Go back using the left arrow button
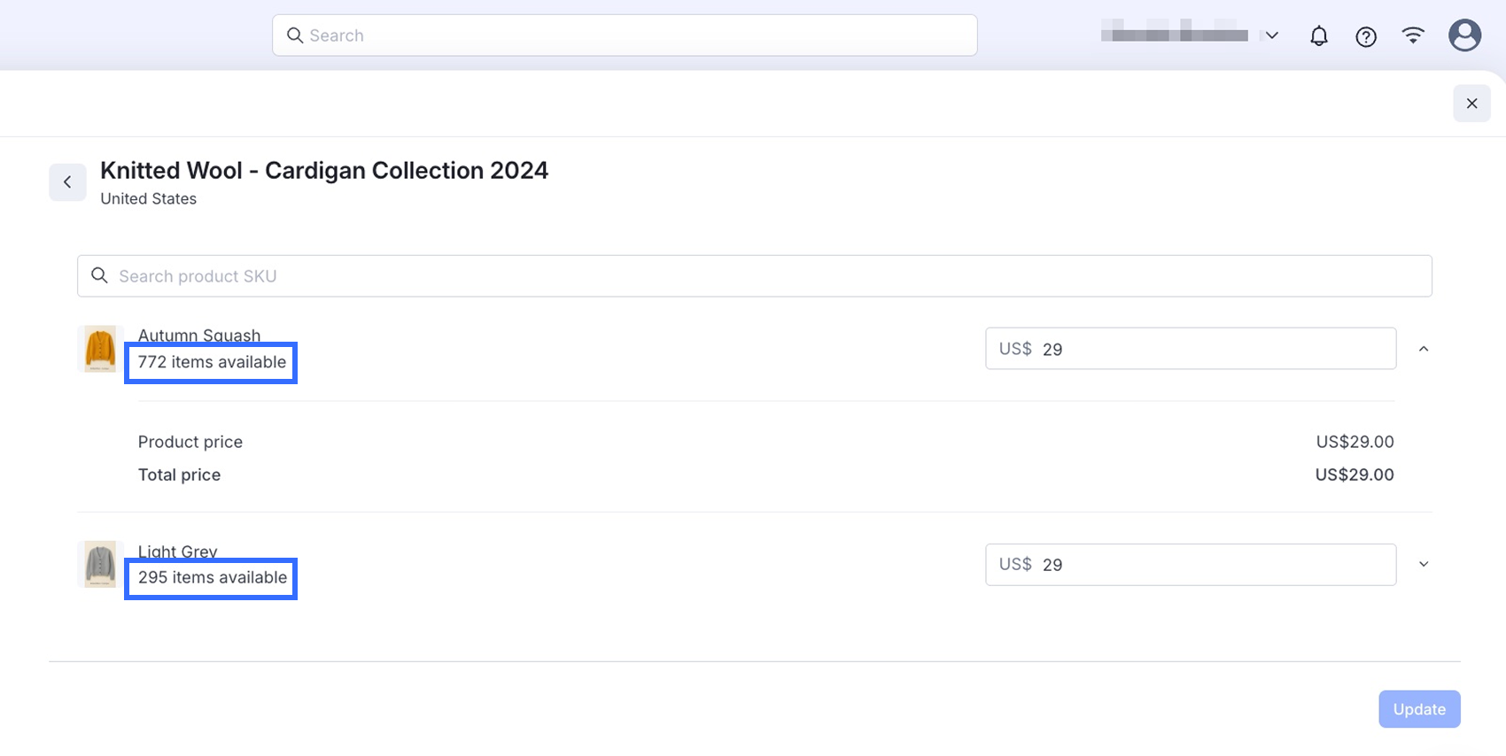This screenshot has height=756, width=1506. (x=67, y=182)
